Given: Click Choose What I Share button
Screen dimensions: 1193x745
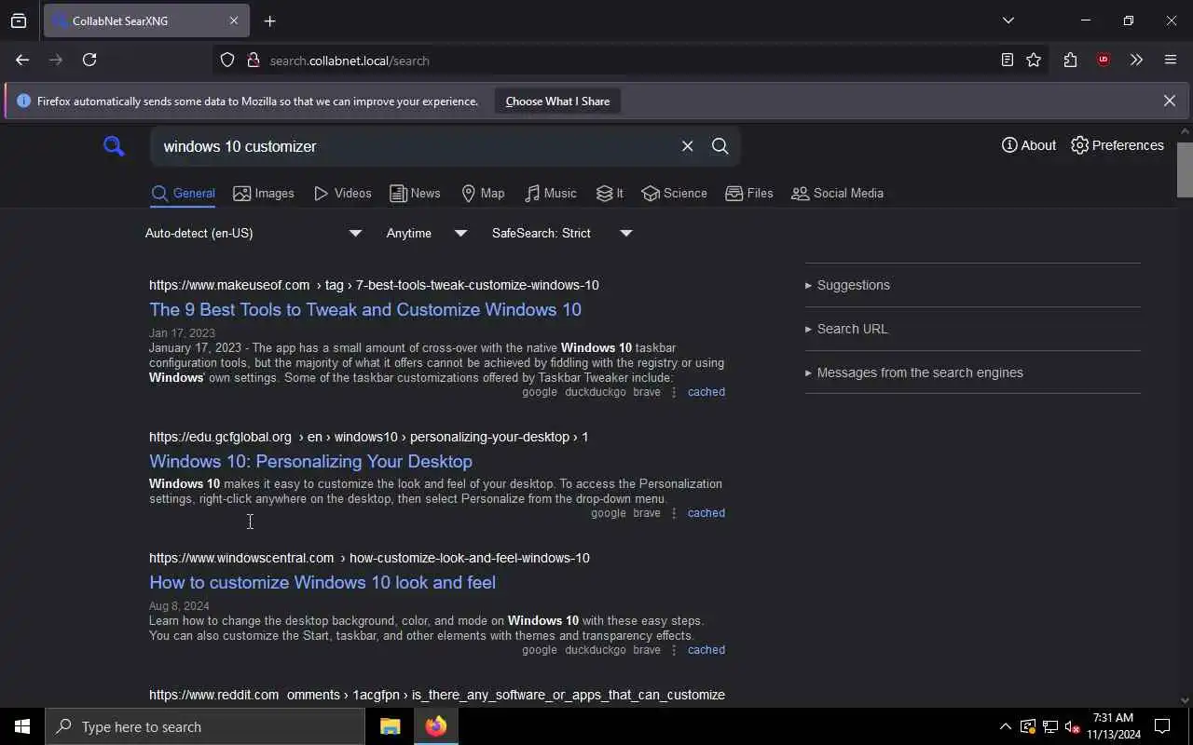Looking at the screenshot, I should click(557, 102).
